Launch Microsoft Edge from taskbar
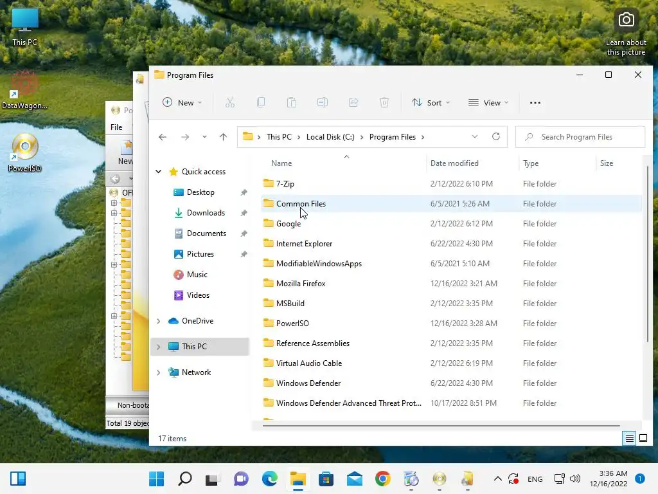This screenshot has height=494, width=658. coord(269,479)
